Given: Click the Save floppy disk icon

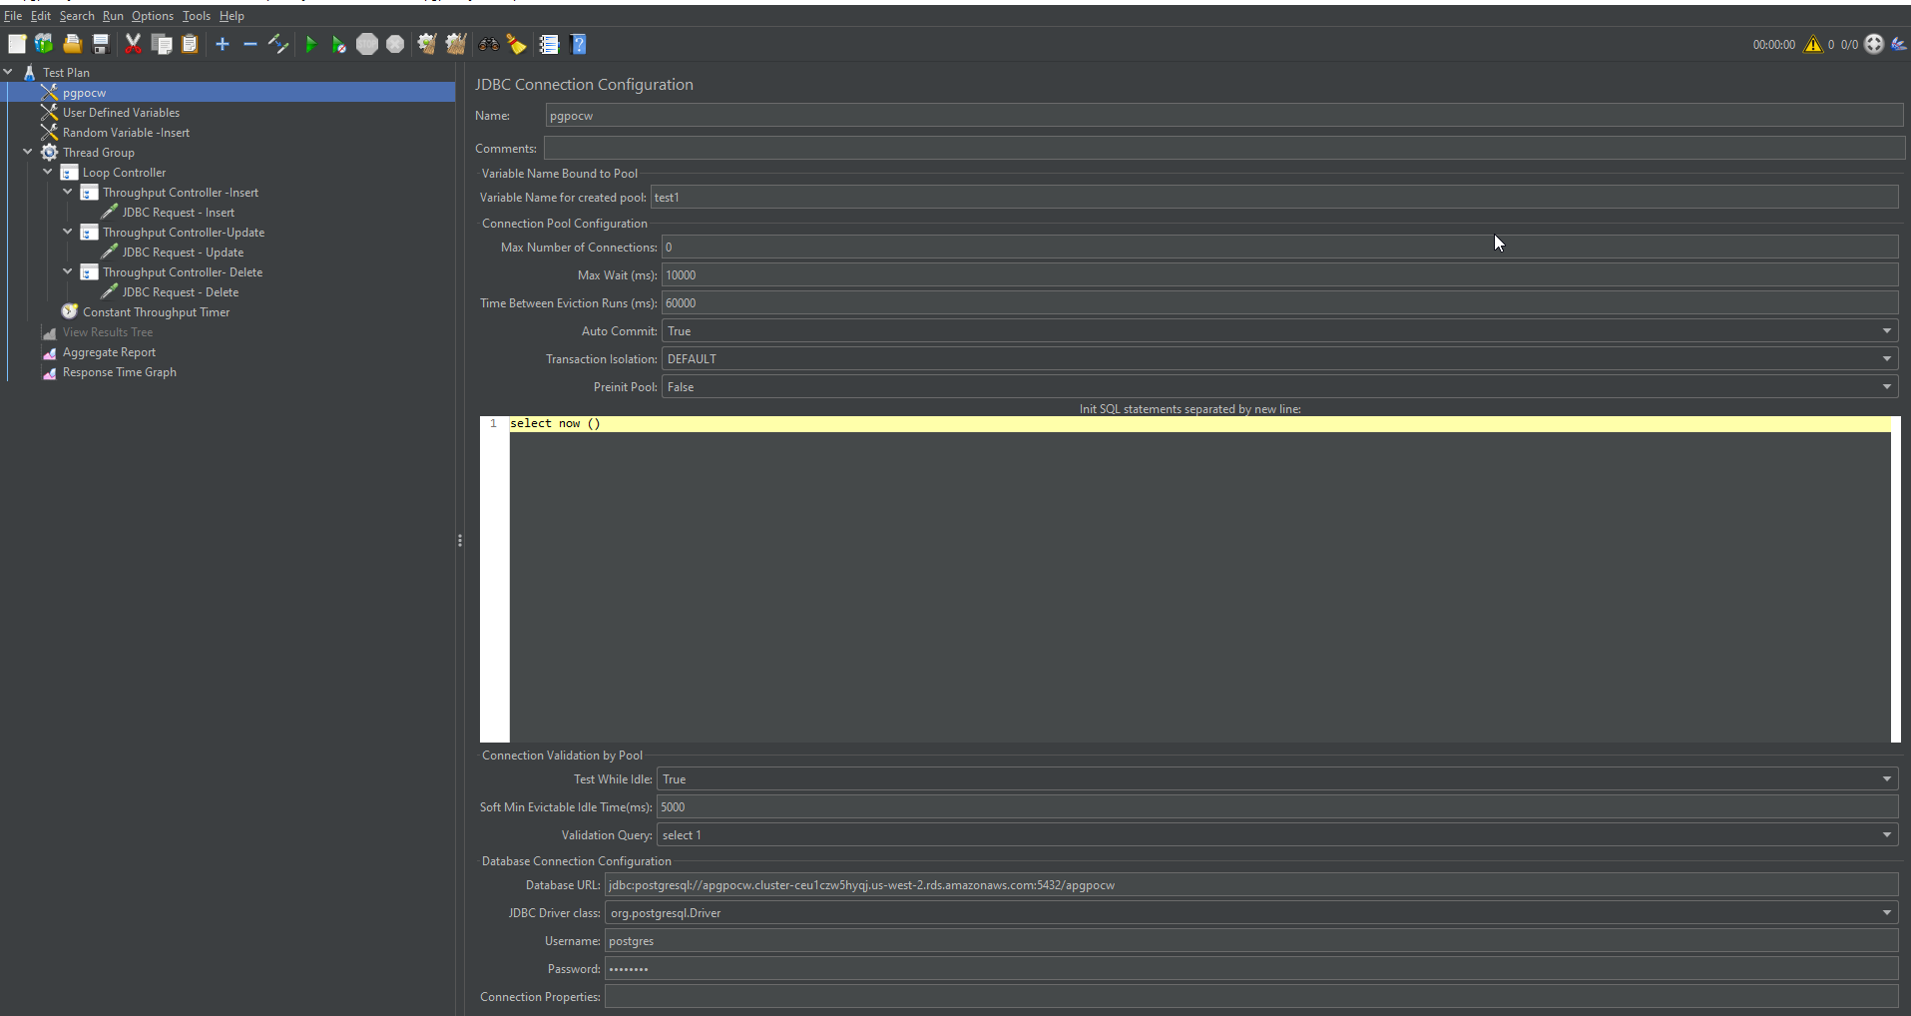Looking at the screenshot, I should point(101,44).
